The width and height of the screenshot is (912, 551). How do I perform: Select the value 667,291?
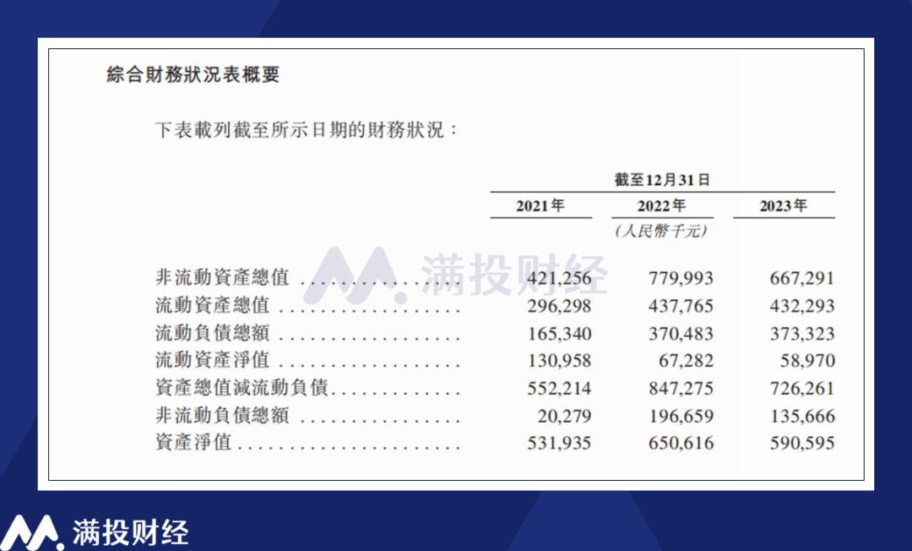click(802, 278)
